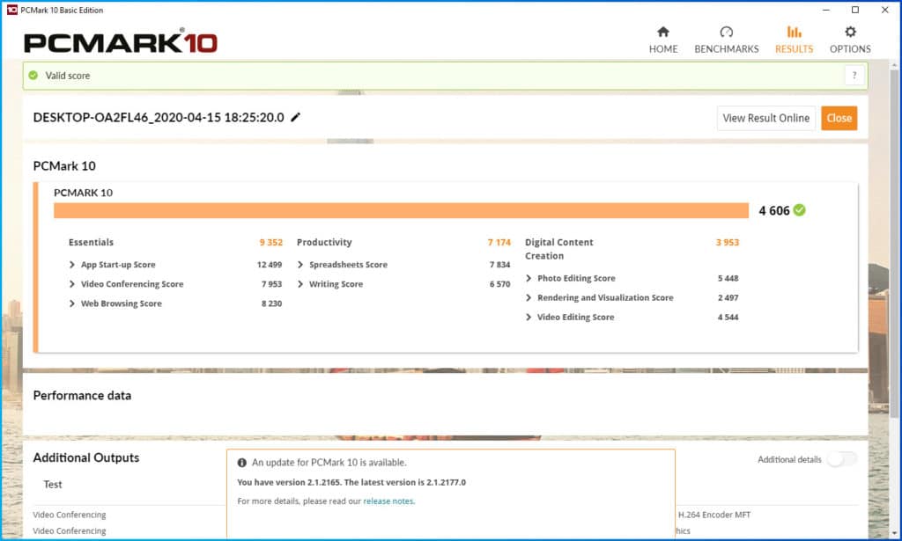Edit result name with pencil icon

tap(295, 117)
